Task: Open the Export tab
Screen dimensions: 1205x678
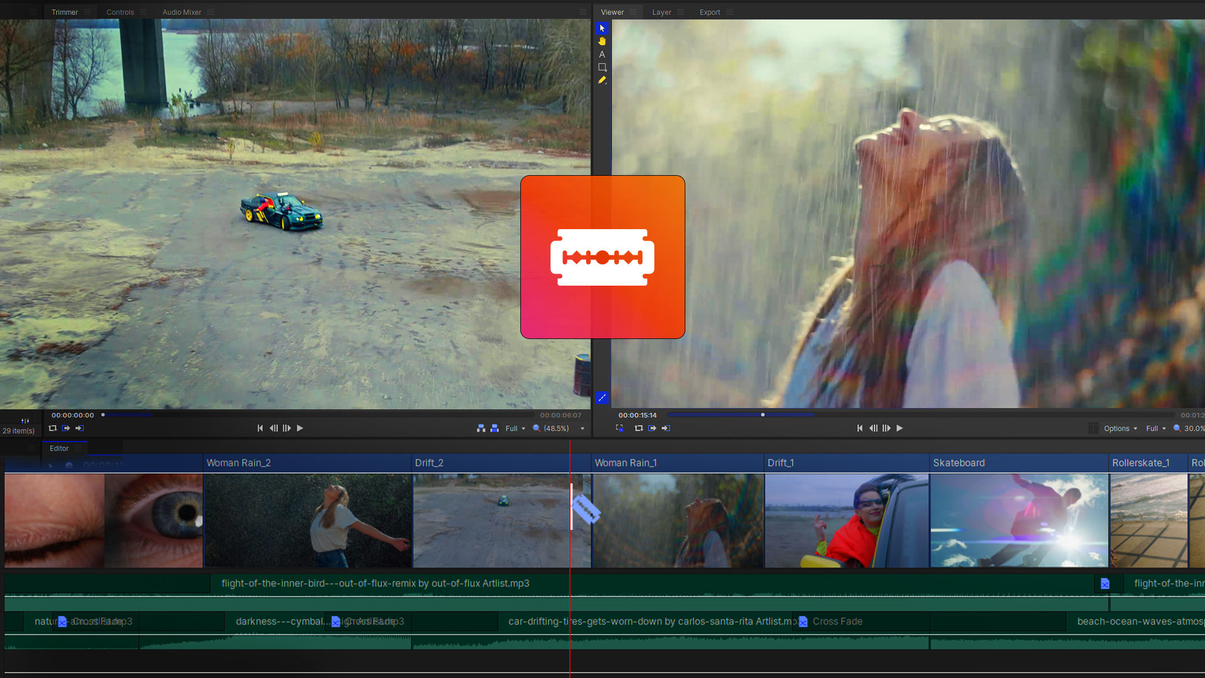Action: tap(710, 12)
